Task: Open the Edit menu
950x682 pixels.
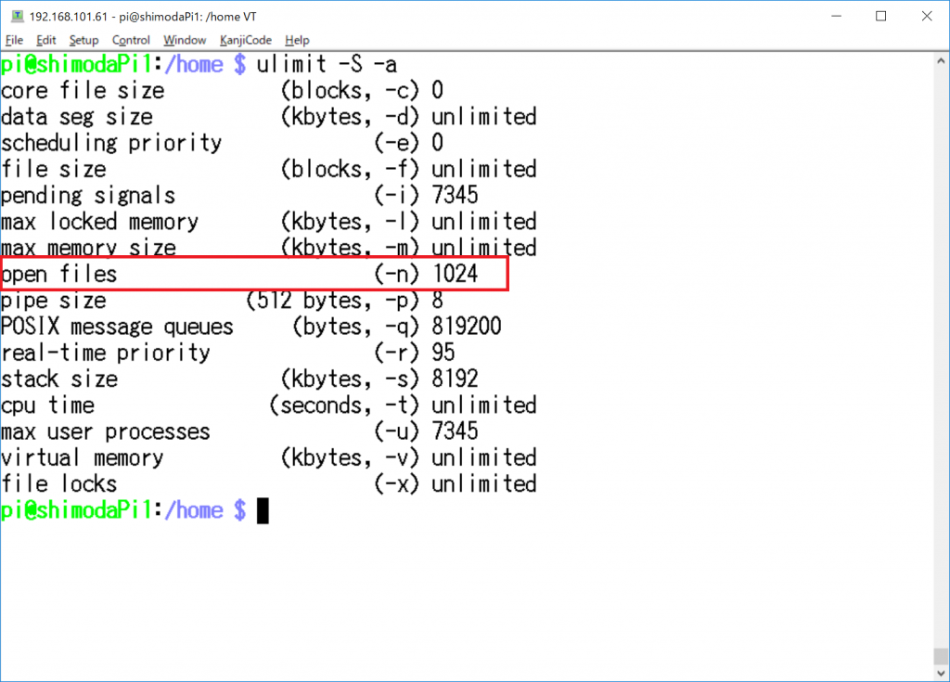Action: [46, 40]
